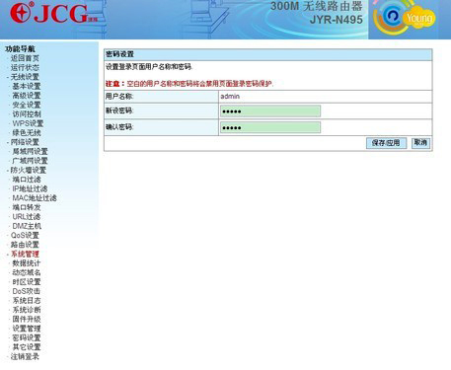
Task: Focus the 确认密码 password field
Action: 270,127
